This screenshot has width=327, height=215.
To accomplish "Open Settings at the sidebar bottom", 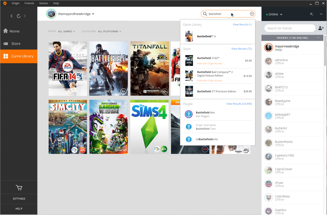I will point(19,199).
